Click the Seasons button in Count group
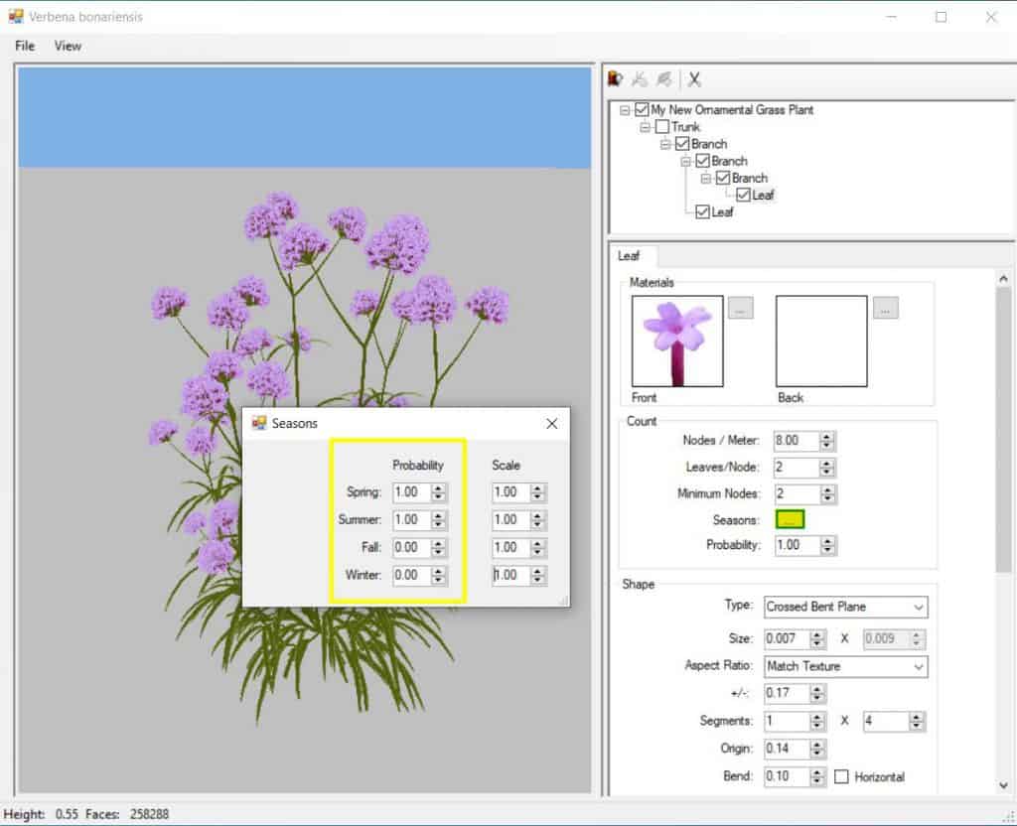1017x826 pixels. (x=790, y=519)
